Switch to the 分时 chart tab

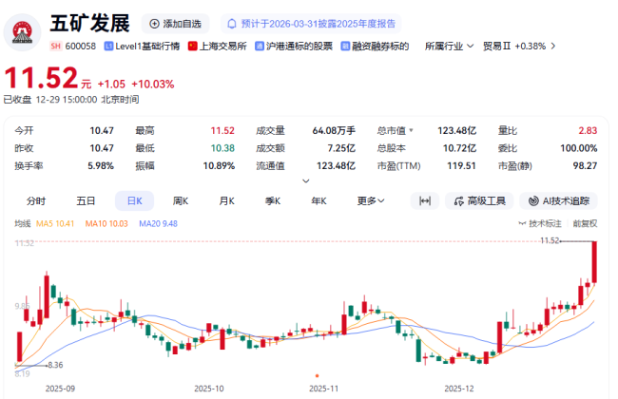pyautogui.click(x=36, y=200)
